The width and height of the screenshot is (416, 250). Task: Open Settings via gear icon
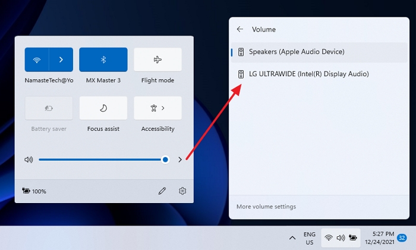pos(182,191)
